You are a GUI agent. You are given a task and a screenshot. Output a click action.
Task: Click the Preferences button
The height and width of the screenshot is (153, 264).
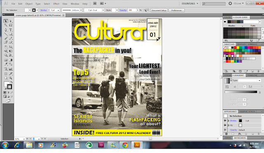177,10
